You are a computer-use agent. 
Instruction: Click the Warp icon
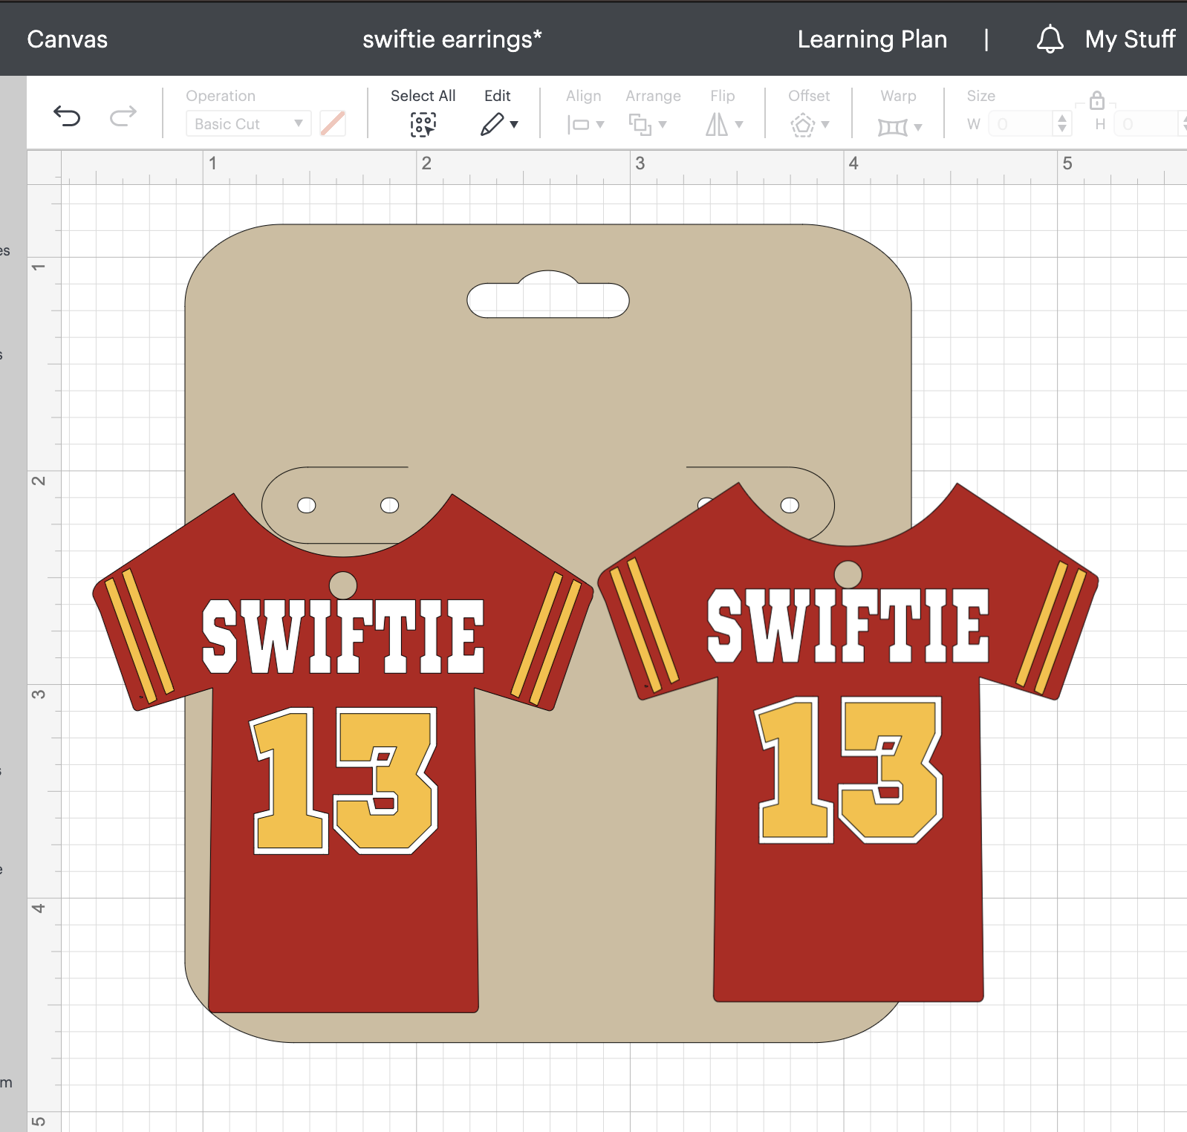click(x=893, y=127)
